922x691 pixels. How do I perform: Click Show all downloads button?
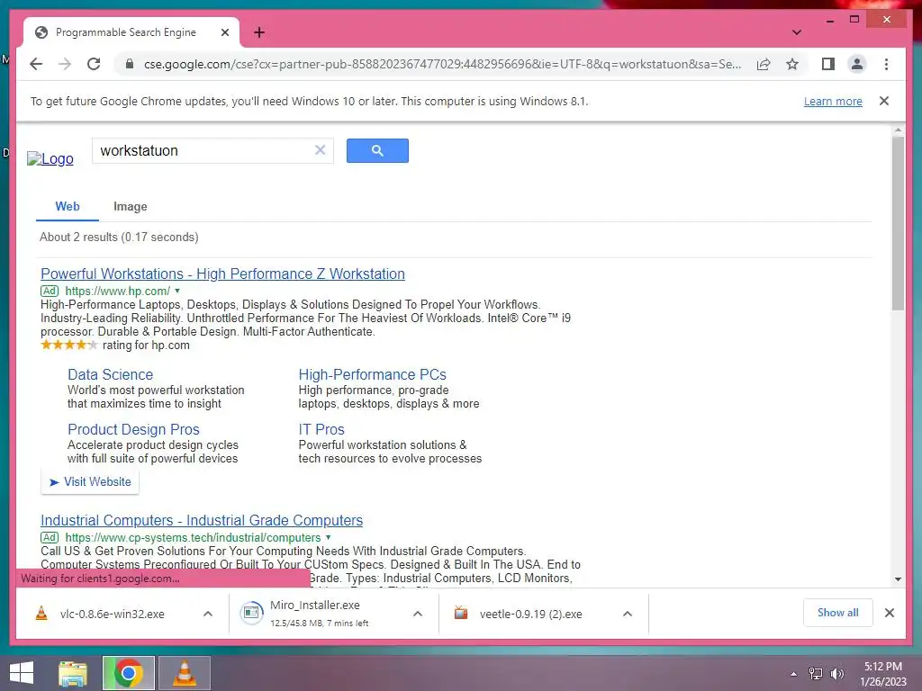(x=838, y=613)
